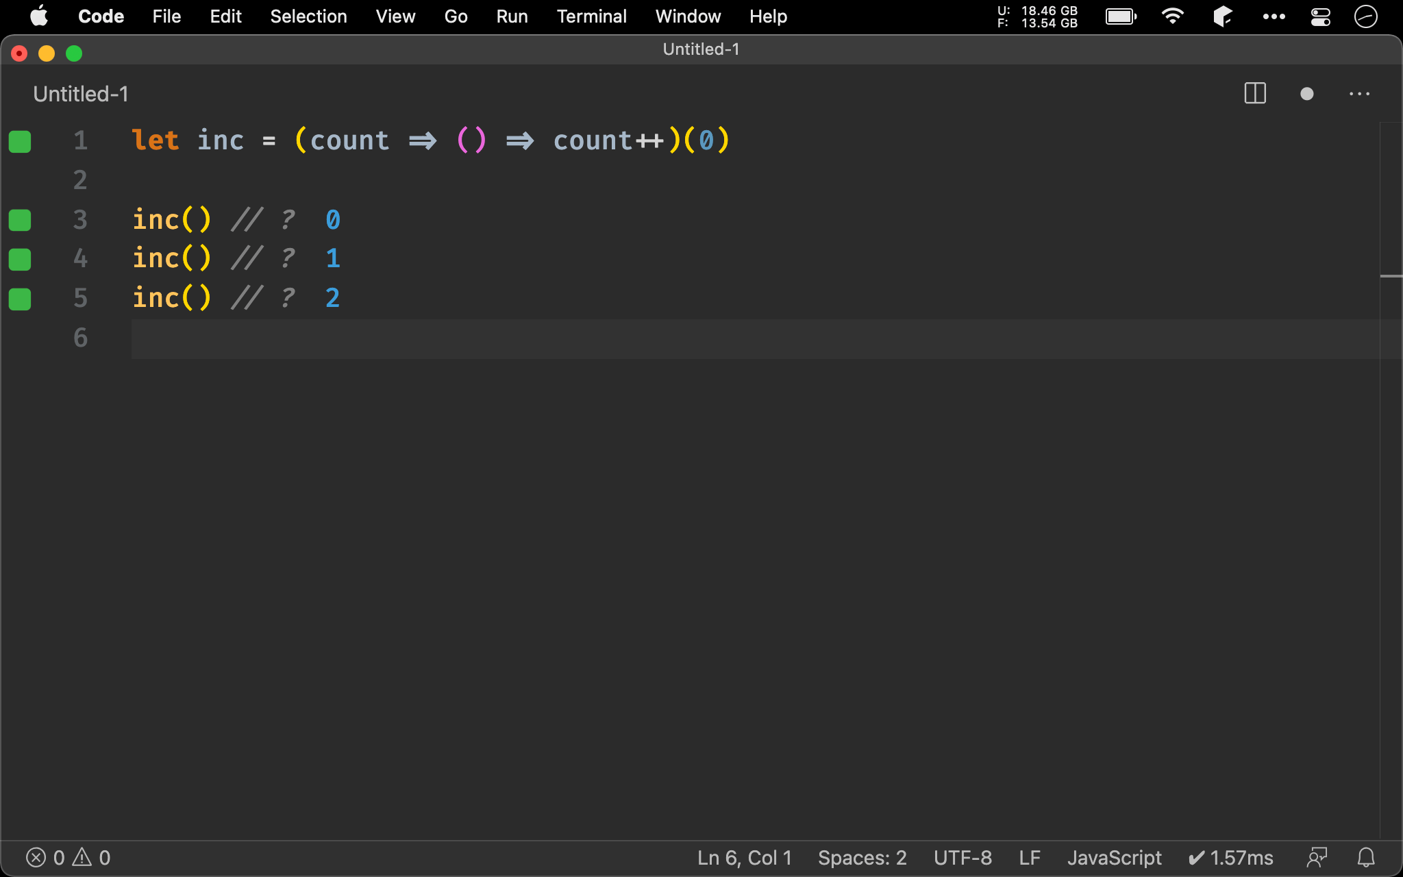Click the errors and warnings count
The image size is (1403, 877).
68,857
